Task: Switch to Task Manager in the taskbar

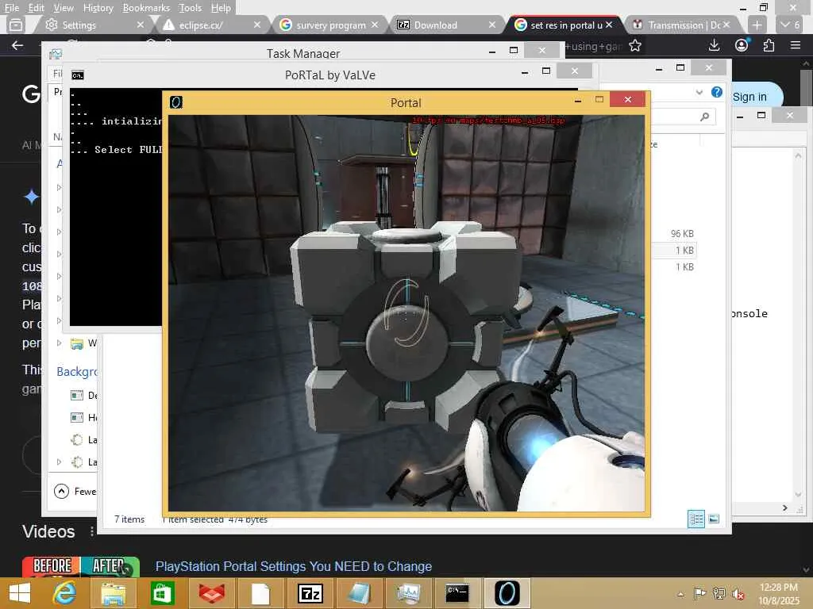Action: [x=408, y=593]
